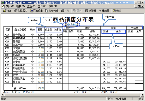Open 页面设置 page setup
Image resolution: width=145 pixels, height=101 pixels.
coord(36,11)
